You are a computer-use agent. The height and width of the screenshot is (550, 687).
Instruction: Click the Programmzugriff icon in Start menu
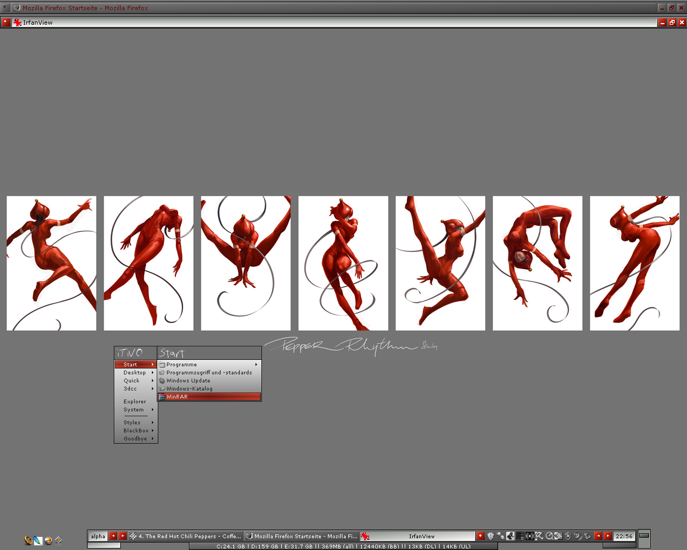click(162, 372)
